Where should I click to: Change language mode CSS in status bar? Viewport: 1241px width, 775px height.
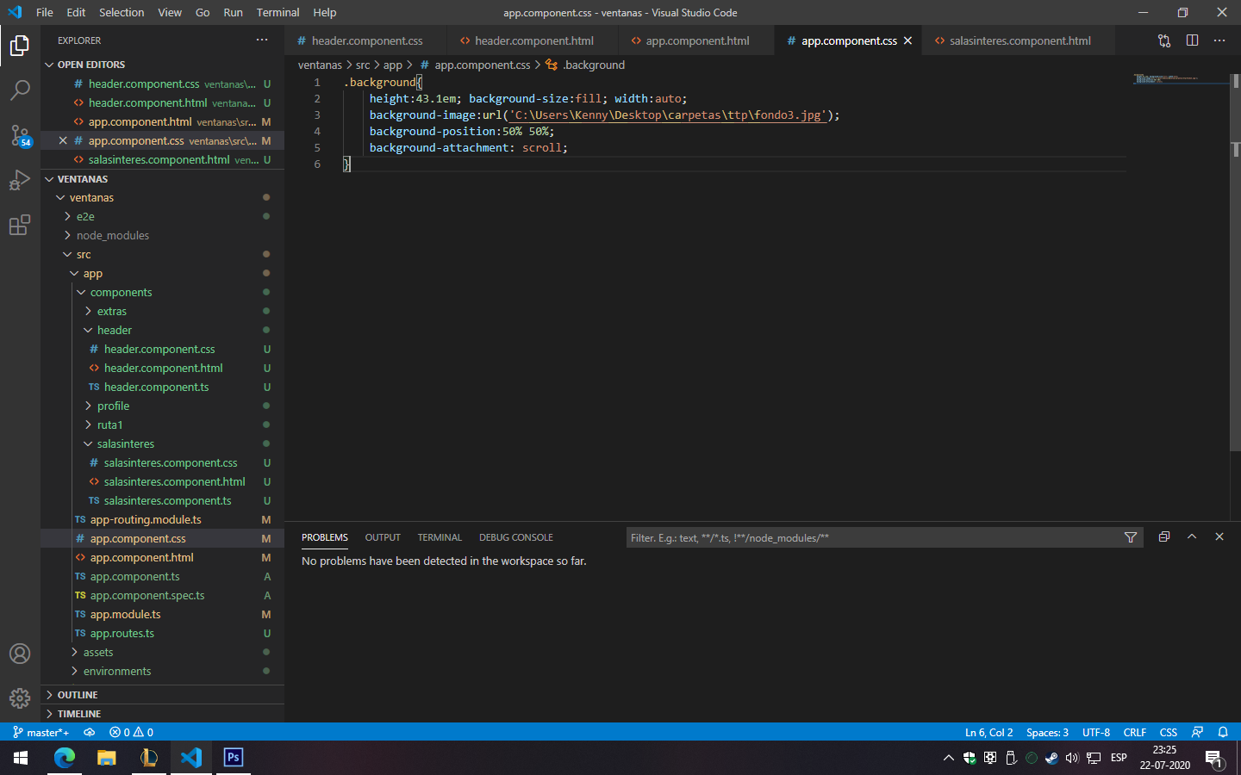point(1169,732)
